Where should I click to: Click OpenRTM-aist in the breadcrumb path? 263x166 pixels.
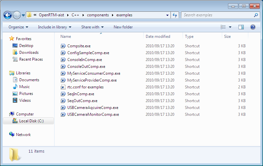[x=52, y=15]
